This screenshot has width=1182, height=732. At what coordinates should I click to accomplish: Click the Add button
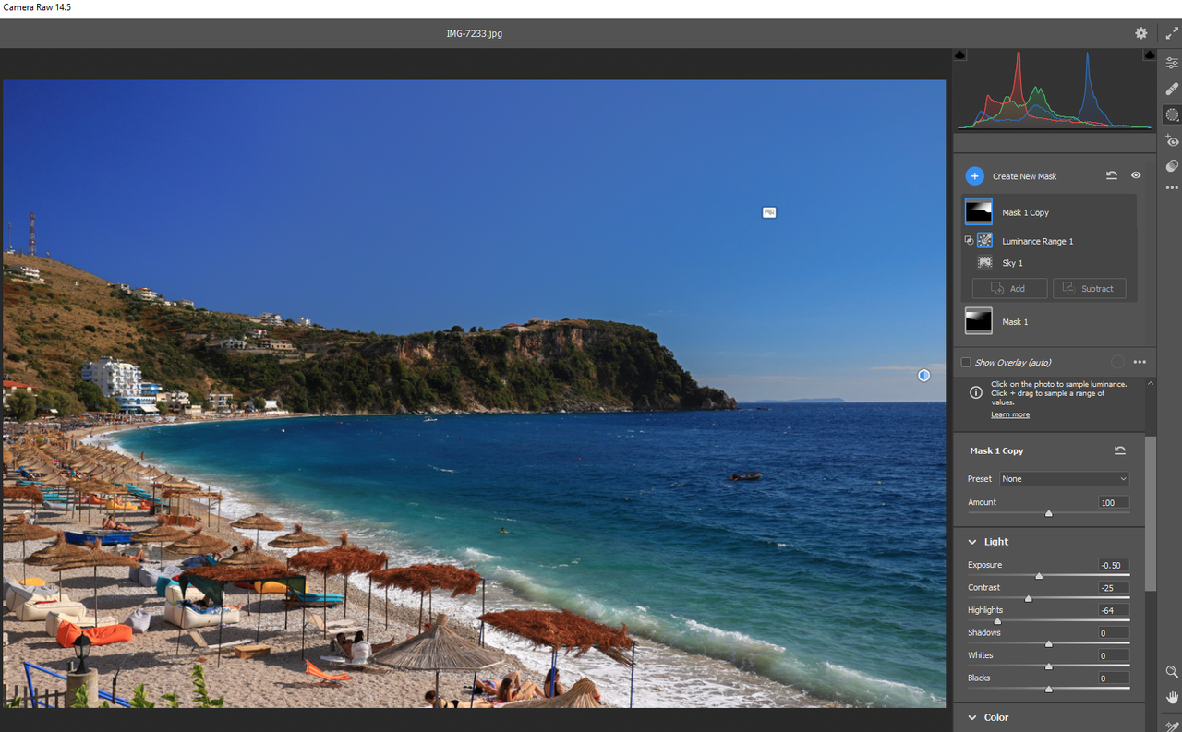click(x=1009, y=289)
